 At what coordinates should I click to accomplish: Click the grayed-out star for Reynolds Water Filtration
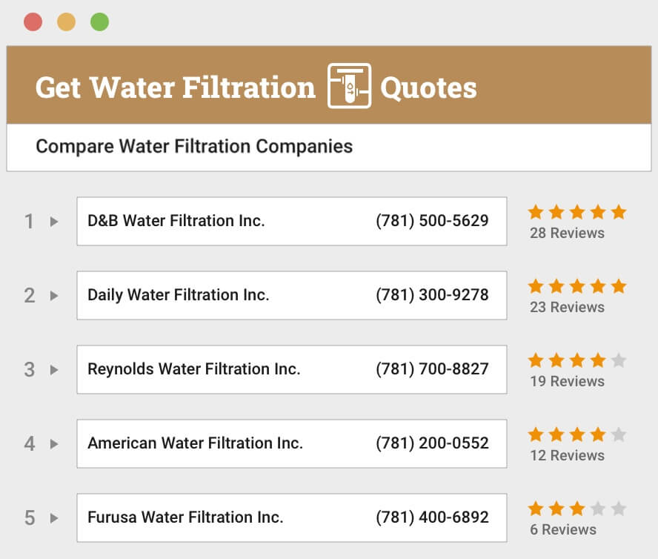[x=617, y=360]
